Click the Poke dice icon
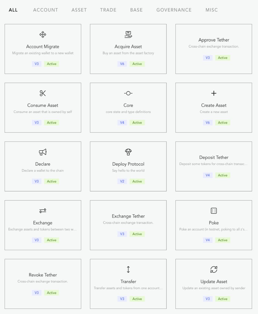The width and height of the screenshot is (258, 314). point(214,211)
